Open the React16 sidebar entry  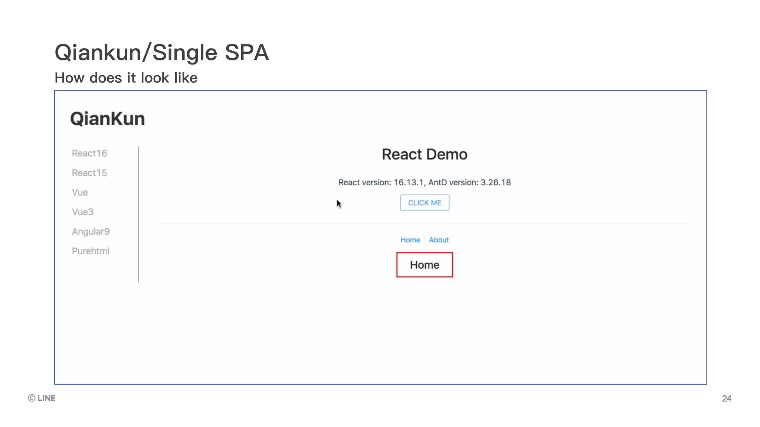[x=89, y=153]
